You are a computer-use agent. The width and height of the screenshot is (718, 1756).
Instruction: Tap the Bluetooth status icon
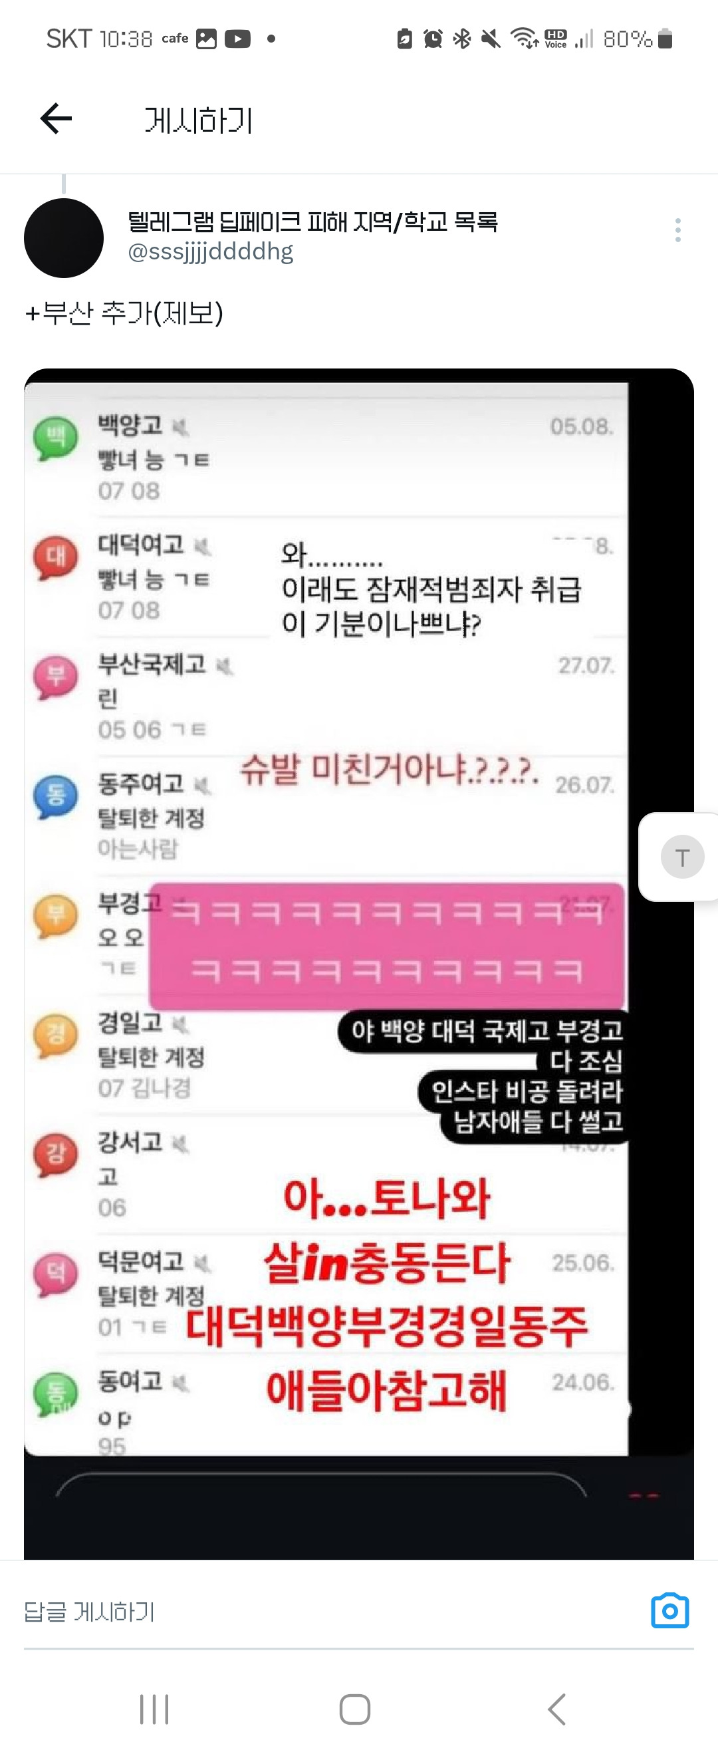click(462, 39)
